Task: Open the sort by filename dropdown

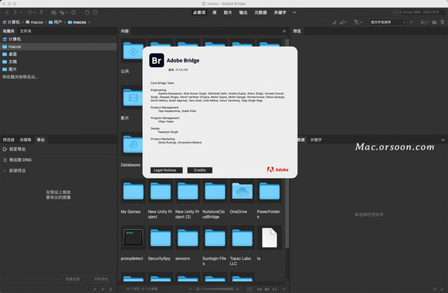Action: 388,22
